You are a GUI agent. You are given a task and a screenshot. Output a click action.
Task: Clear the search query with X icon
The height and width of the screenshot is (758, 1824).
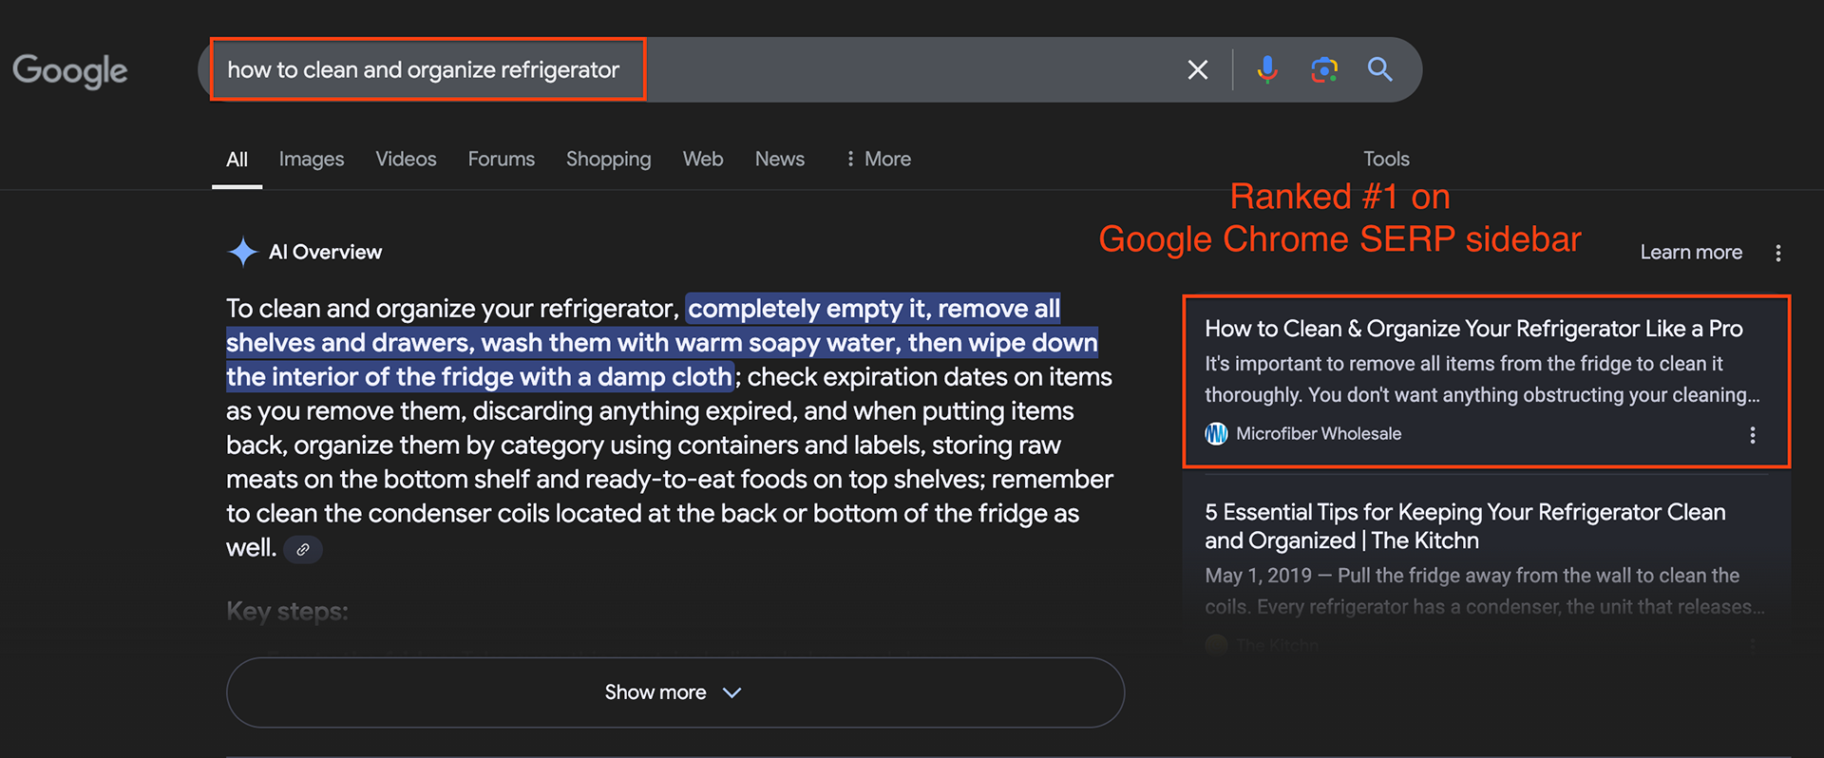pyautogui.click(x=1198, y=69)
